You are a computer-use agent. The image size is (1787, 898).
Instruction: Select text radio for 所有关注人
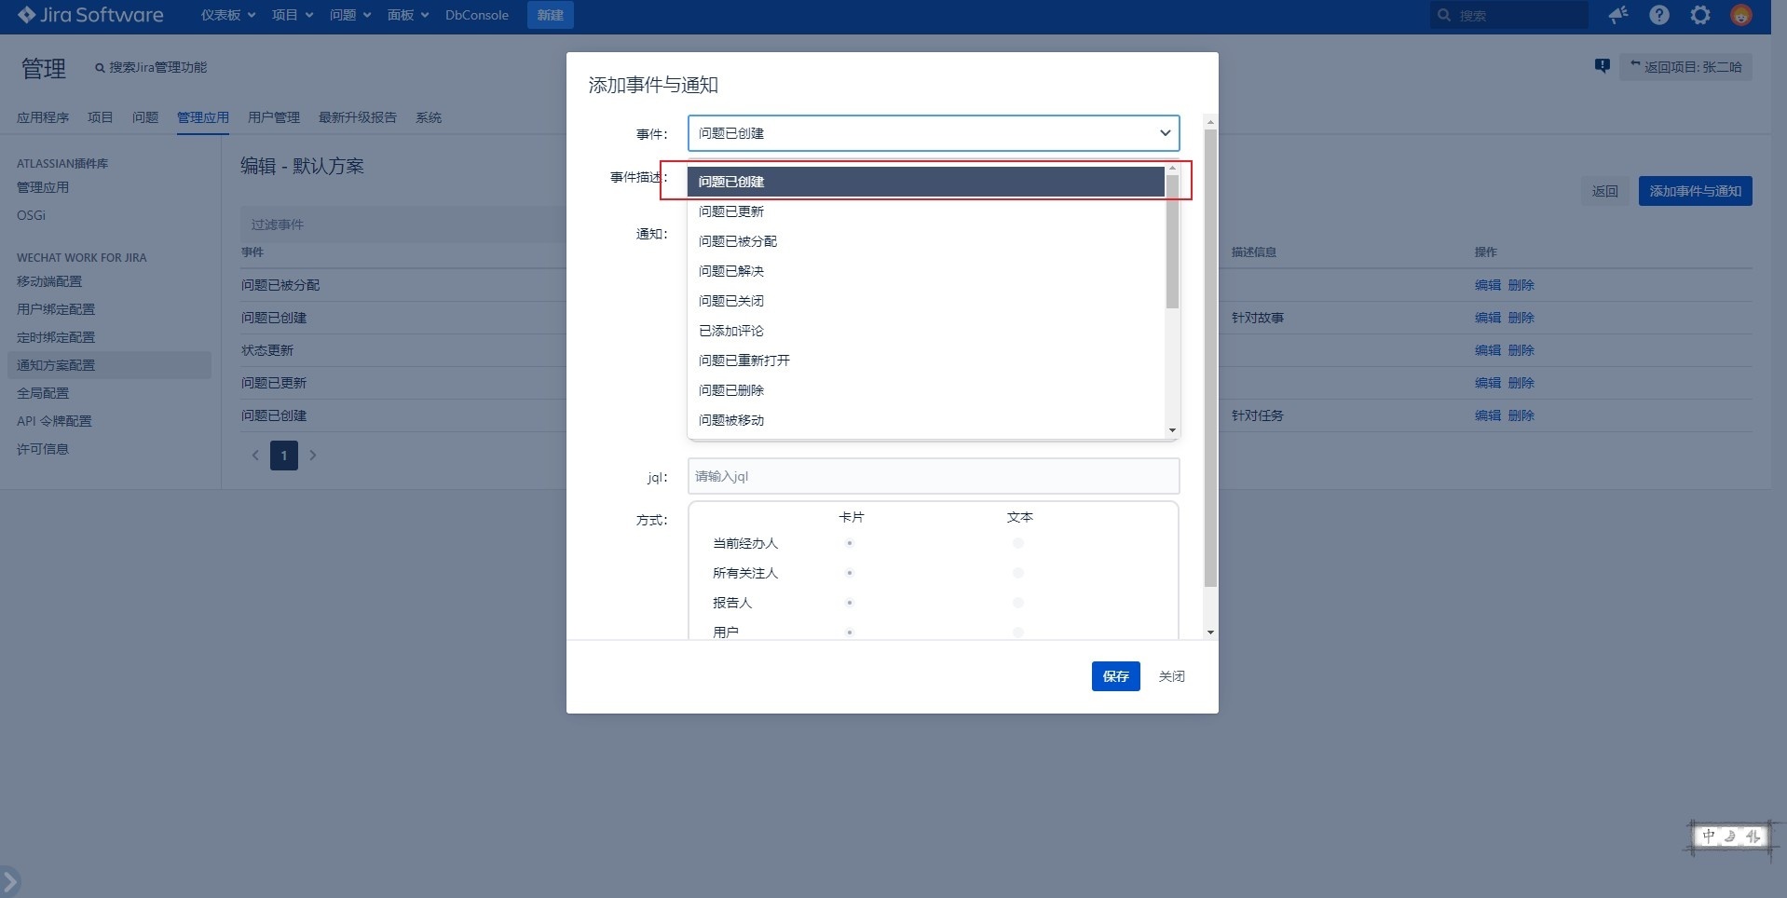(1018, 573)
